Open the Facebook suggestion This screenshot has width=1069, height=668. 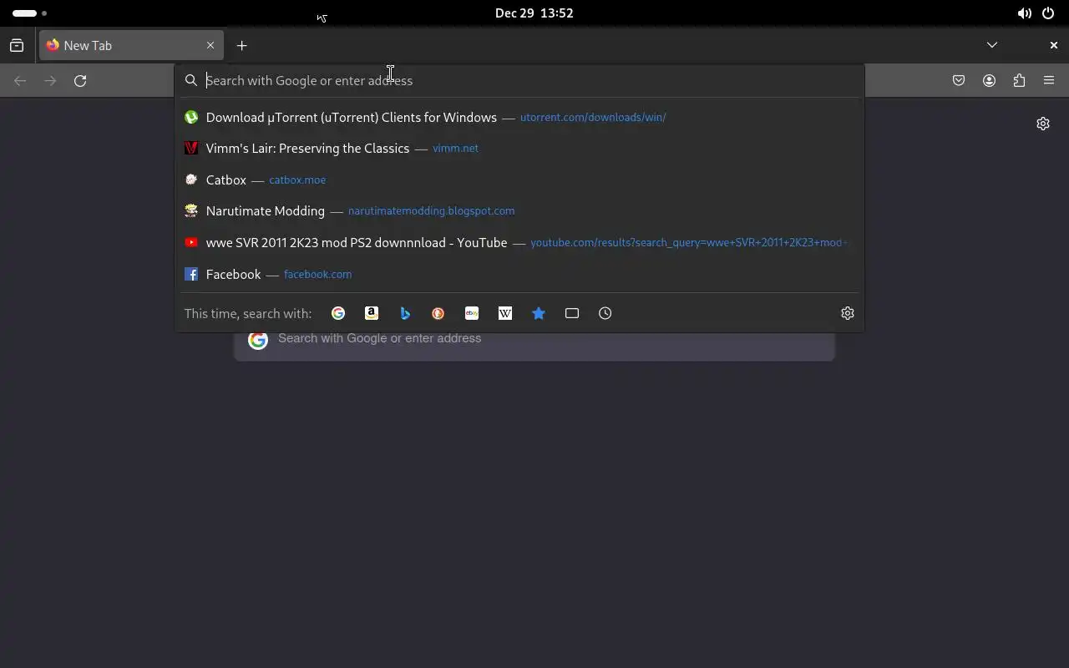[519, 275]
